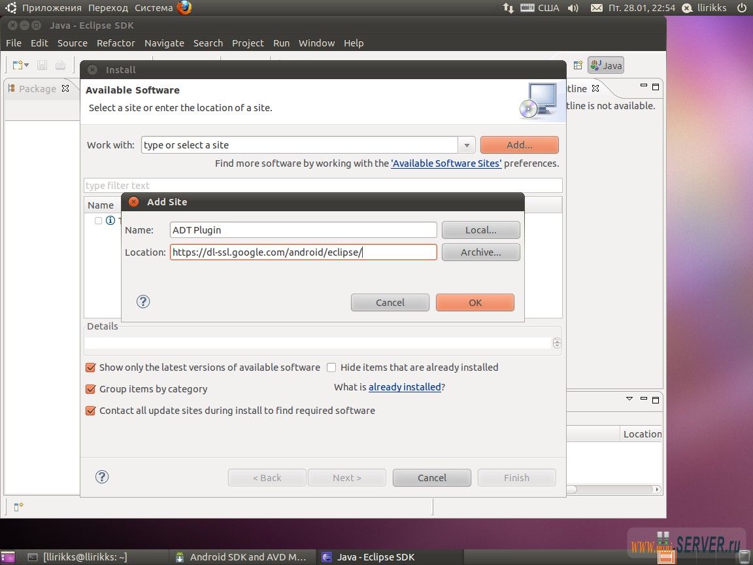Switch to the llirikks terminal window
Screen dimensions: 753x565
[78, 557]
